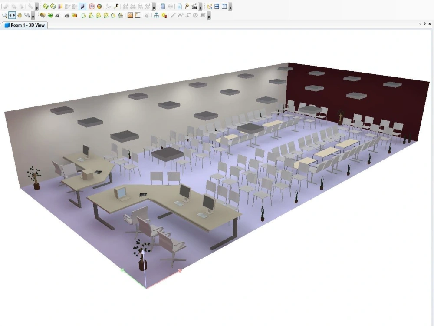Enable the walkthrough navigation tool

click(x=26, y=15)
